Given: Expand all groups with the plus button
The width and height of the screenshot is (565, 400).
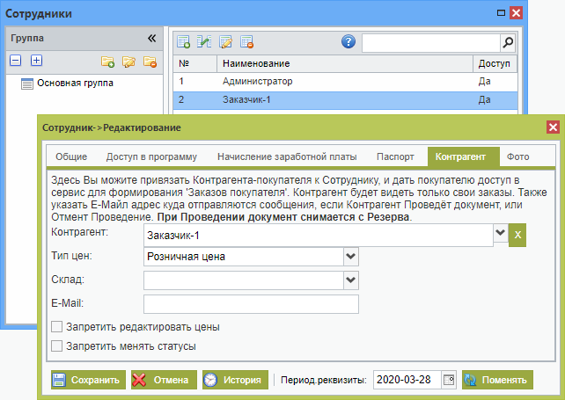Looking at the screenshot, I should 37,61.
